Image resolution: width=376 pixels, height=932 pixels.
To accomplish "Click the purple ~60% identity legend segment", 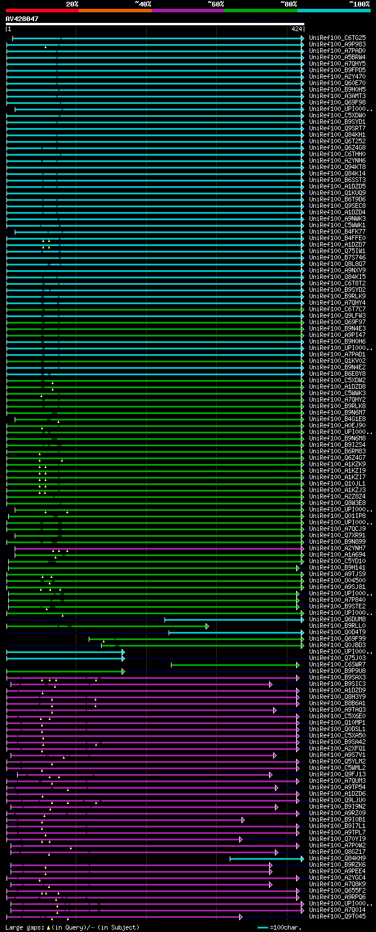I will pyautogui.click(x=188, y=11).
